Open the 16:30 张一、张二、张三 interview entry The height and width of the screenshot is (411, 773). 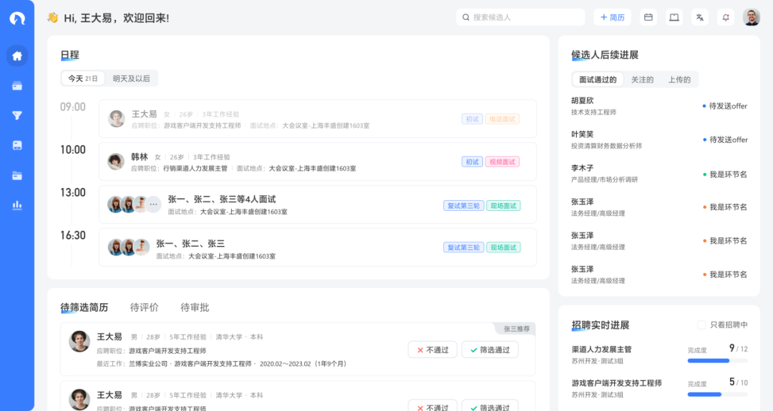click(x=318, y=247)
